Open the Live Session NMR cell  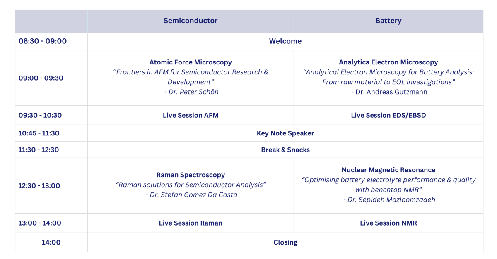pos(388,223)
